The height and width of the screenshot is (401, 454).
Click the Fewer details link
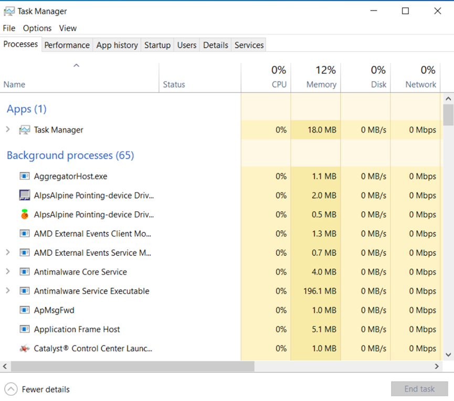[46, 389]
